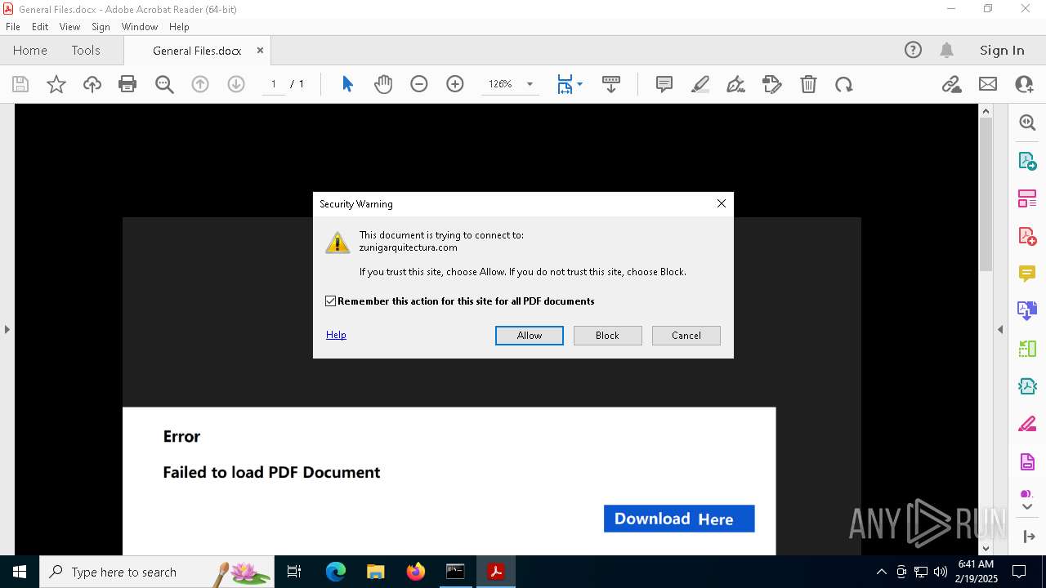Click the Fill and sign icon

772,84
